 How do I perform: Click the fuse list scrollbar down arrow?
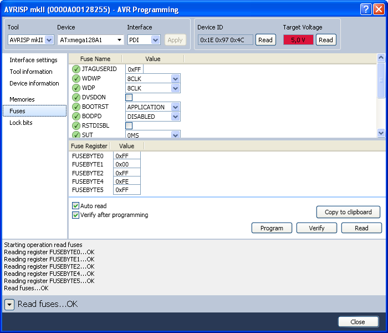pyautogui.click(x=381, y=133)
